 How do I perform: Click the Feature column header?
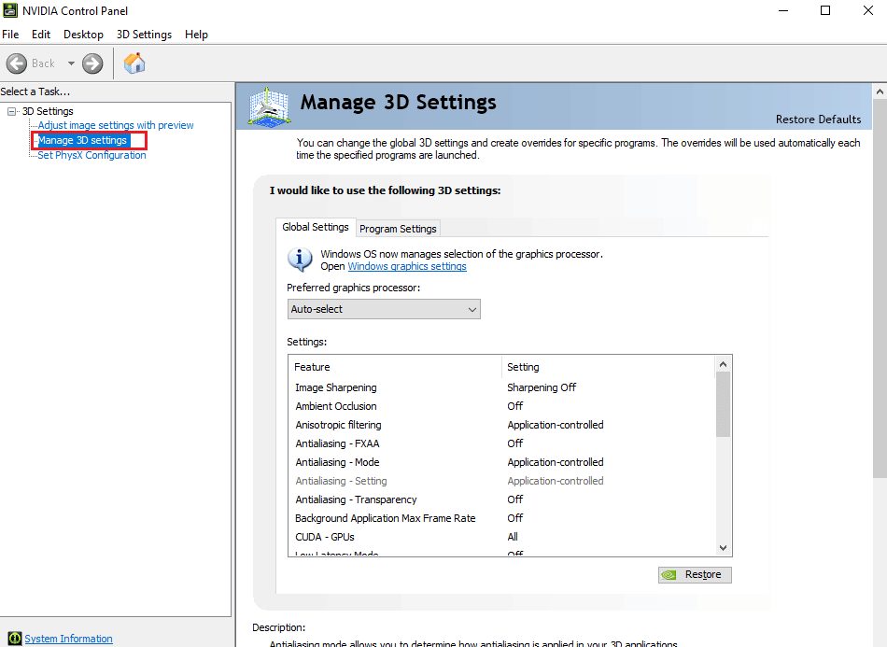click(x=395, y=367)
